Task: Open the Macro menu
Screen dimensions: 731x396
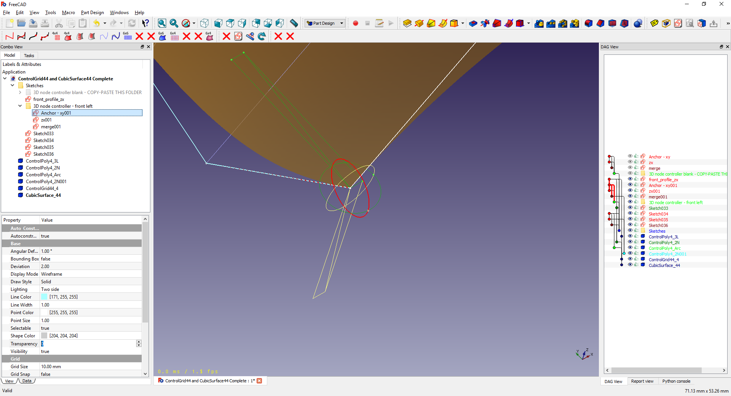Action: click(x=69, y=13)
